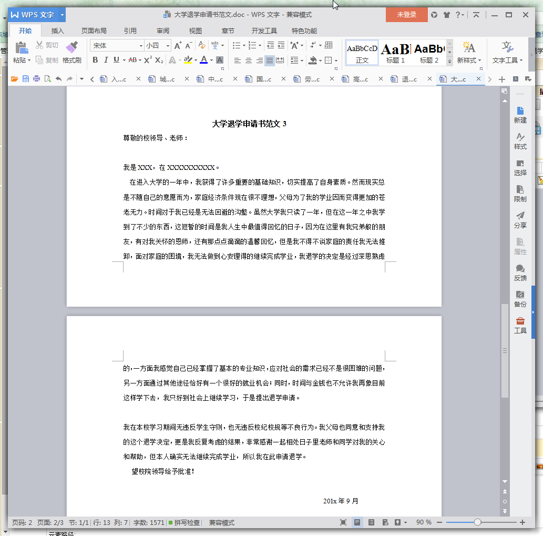Click the plus button to zoom in

[522, 522]
